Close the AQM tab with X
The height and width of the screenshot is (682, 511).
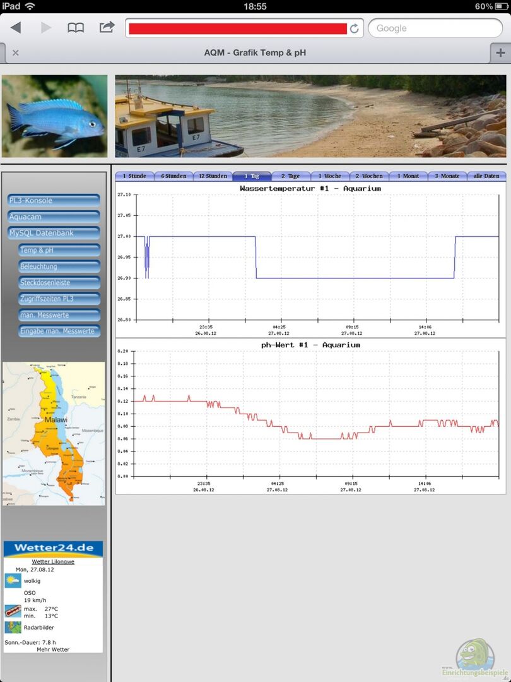point(16,53)
